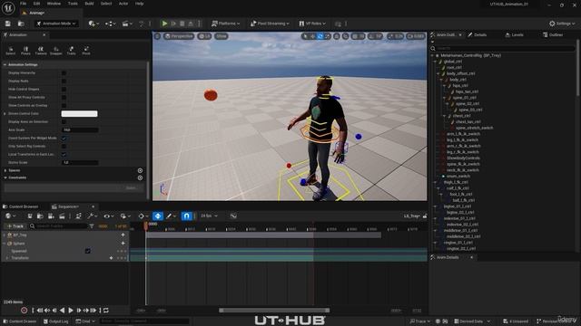Screen dimensions: 581x326
Task: Open the VP Roles dropdown
Action: 312,24
